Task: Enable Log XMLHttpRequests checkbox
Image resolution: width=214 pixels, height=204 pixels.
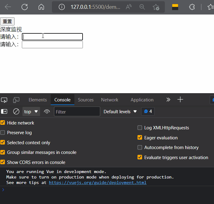Action: (x=140, y=128)
